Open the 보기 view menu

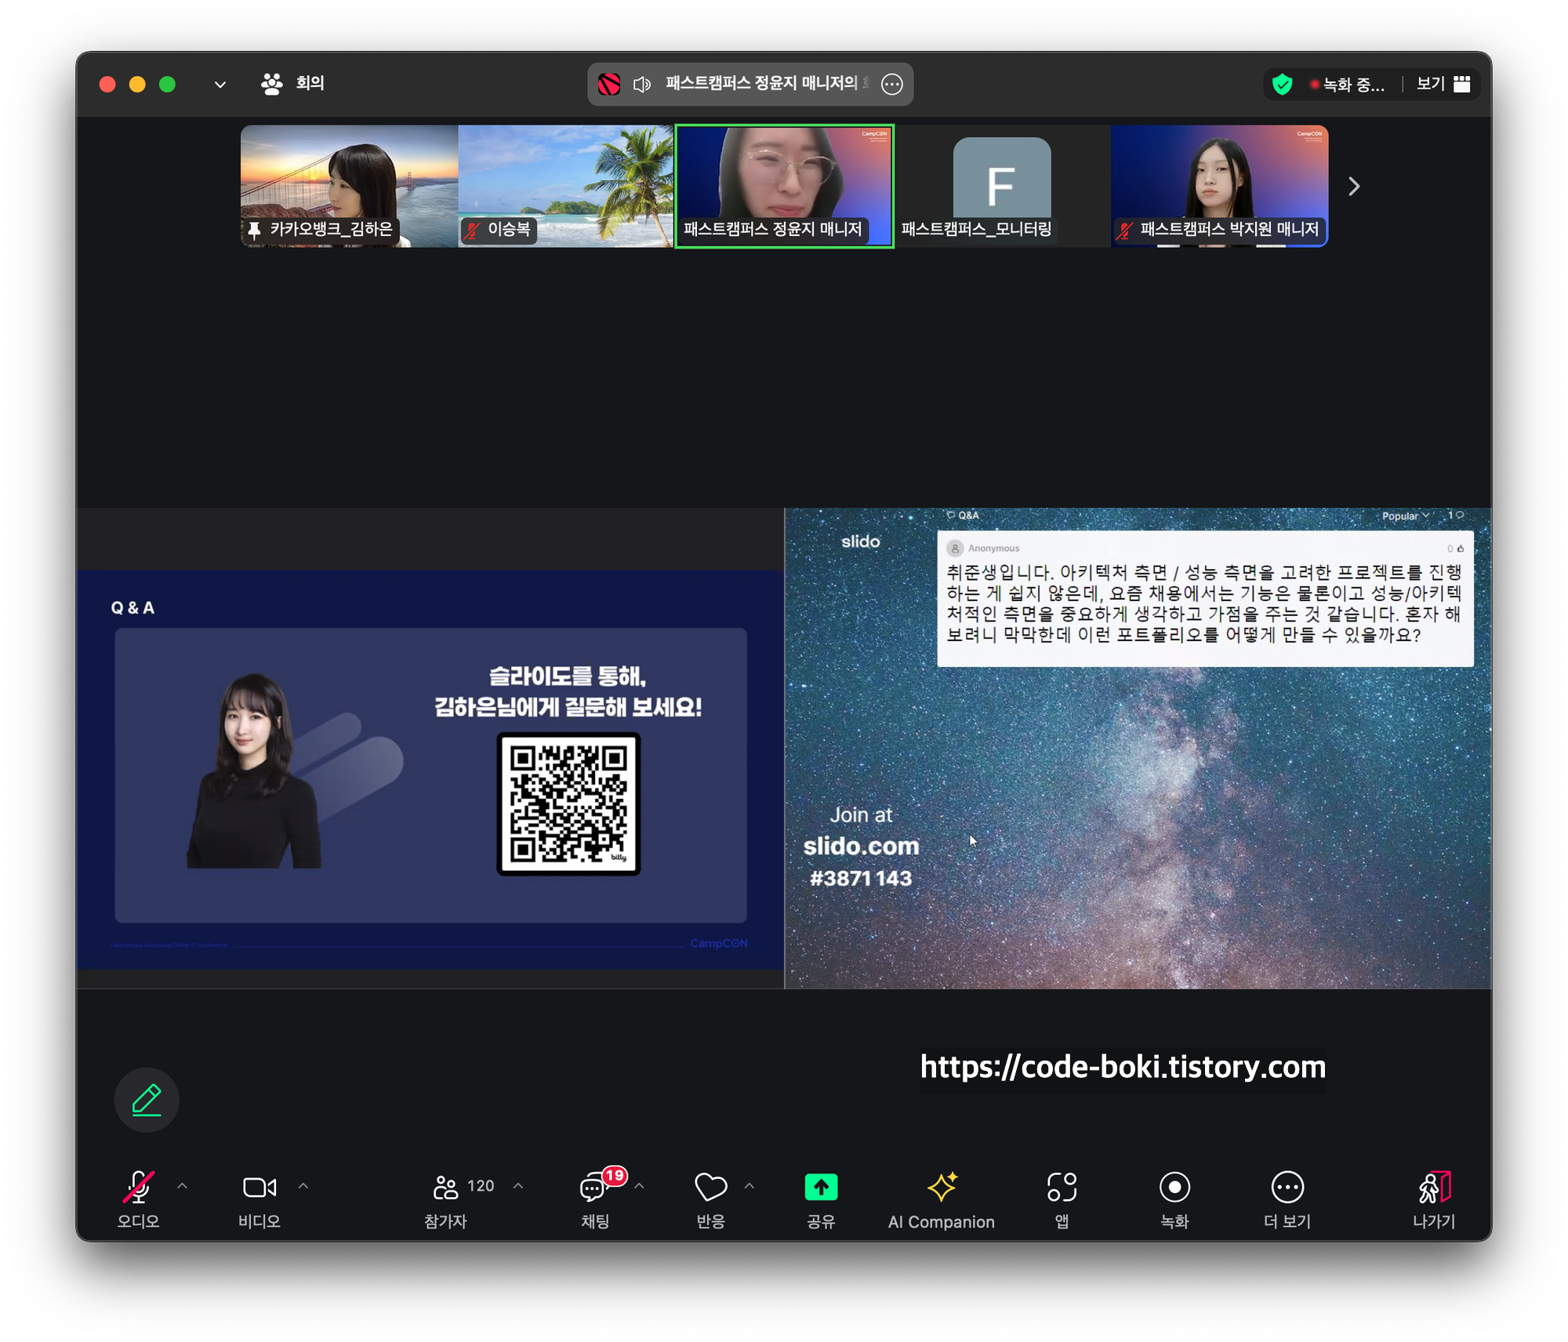[1443, 84]
